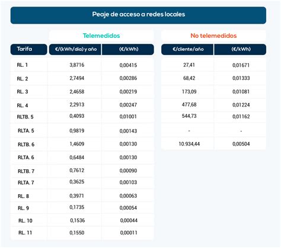
Task: Click the value '10.934,44'
Action: click(x=189, y=144)
